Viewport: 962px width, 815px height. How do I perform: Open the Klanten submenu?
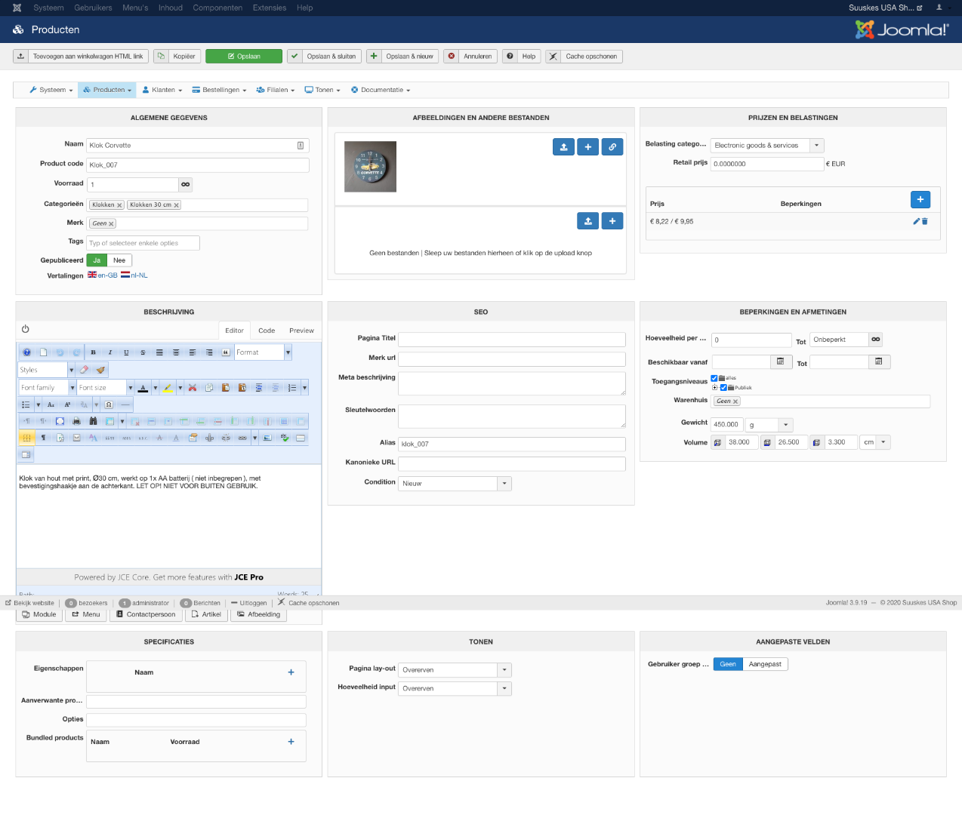[x=162, y=90]
